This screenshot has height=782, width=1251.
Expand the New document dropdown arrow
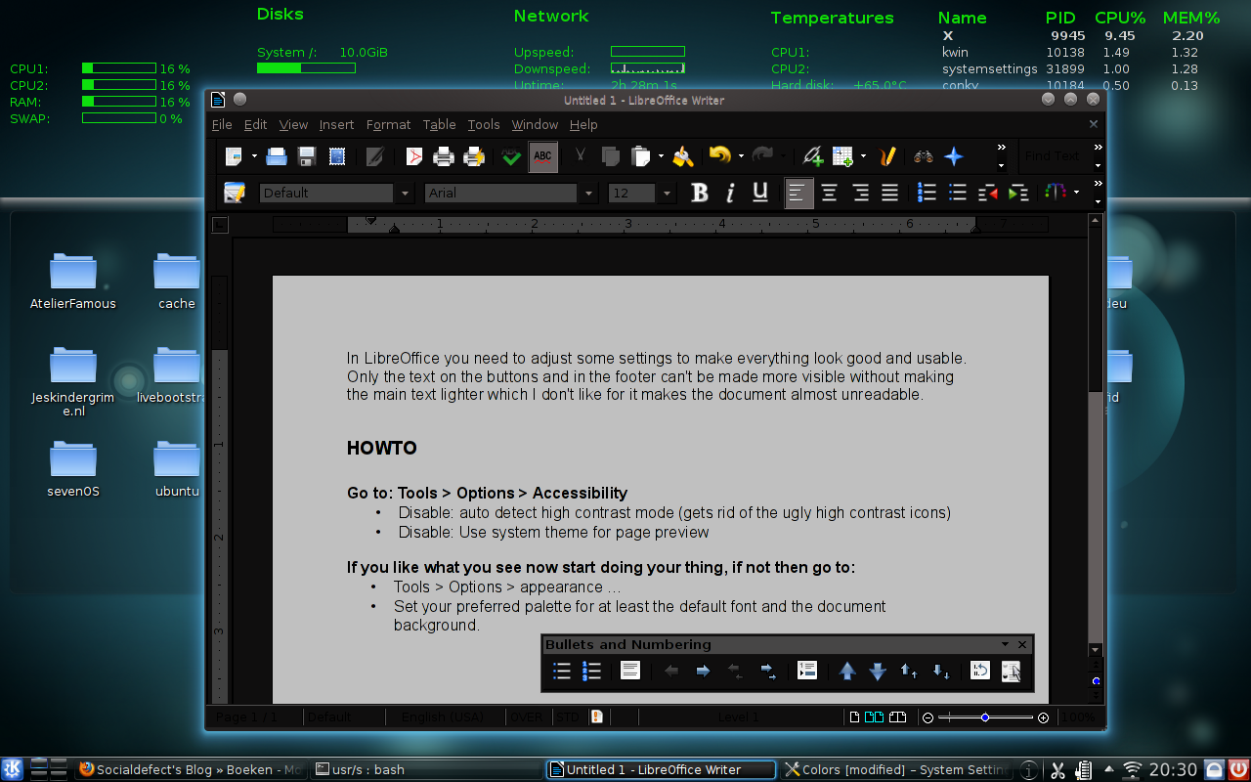tap(254, 156)
